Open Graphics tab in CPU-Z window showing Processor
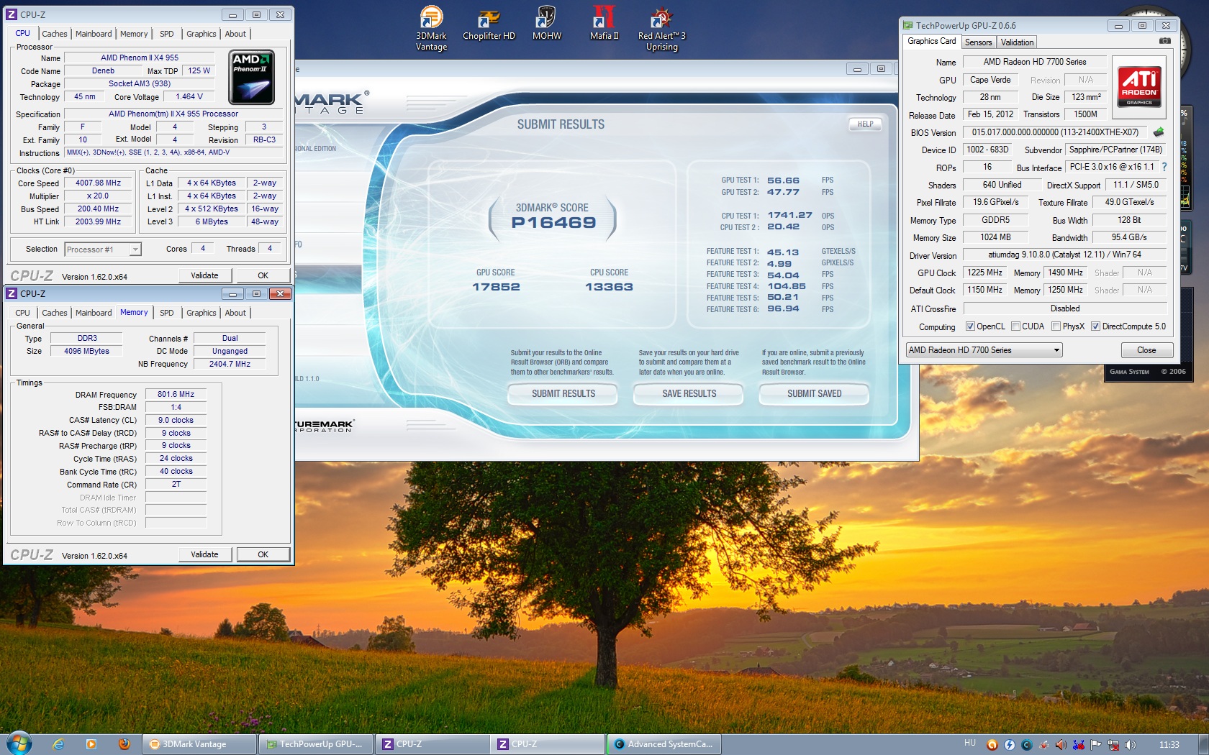Image resolution: width=1209 pixels, height=755 pixels. (201, 34)
